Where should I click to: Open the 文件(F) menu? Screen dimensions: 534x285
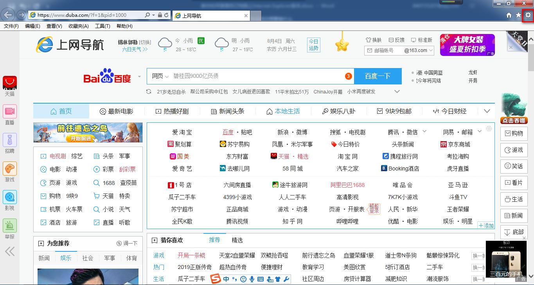(11, 26)
